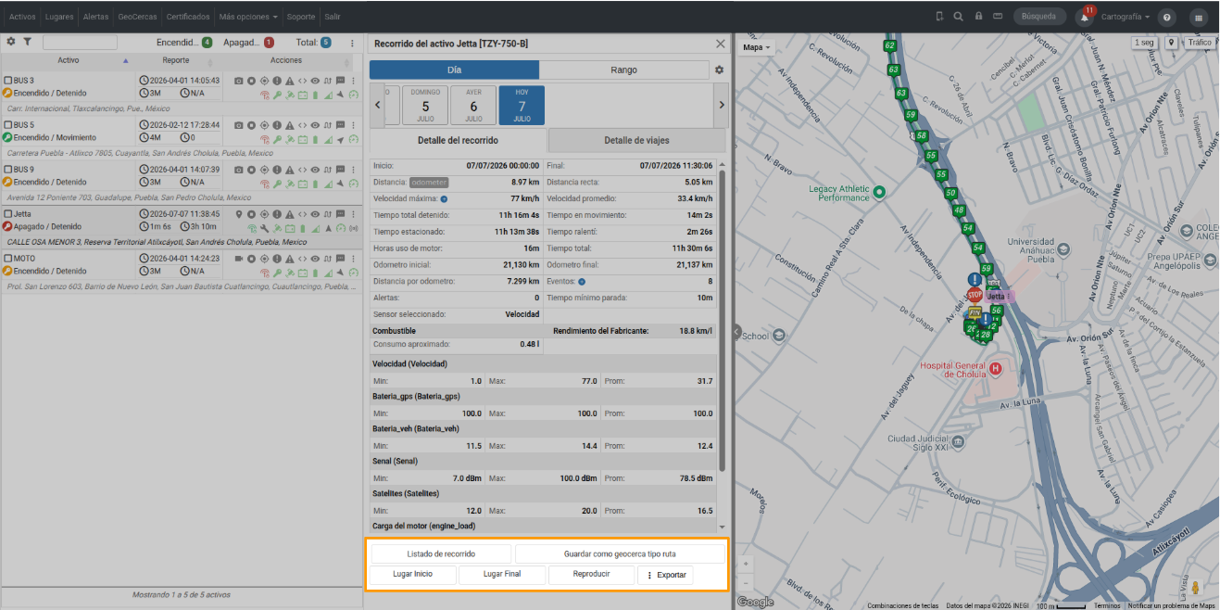Click the video camera icon in the MOTO row
The height and width of the screenshot is (610, 1220).
pyautogui.click(x=239, y=259)
